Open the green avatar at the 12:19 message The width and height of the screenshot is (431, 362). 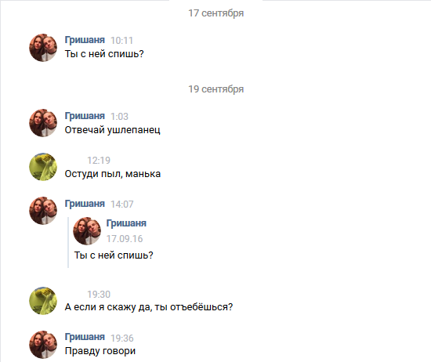pyautogui.click(x=43, y=167)
